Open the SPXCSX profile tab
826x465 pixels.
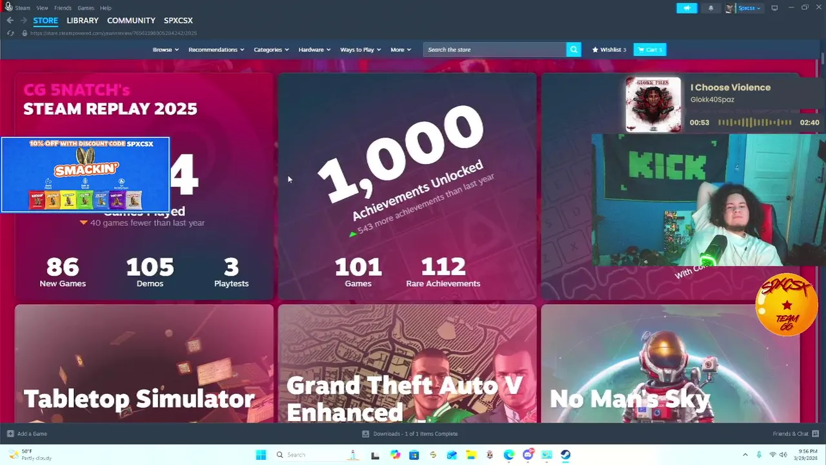click(x=178, y=21)
